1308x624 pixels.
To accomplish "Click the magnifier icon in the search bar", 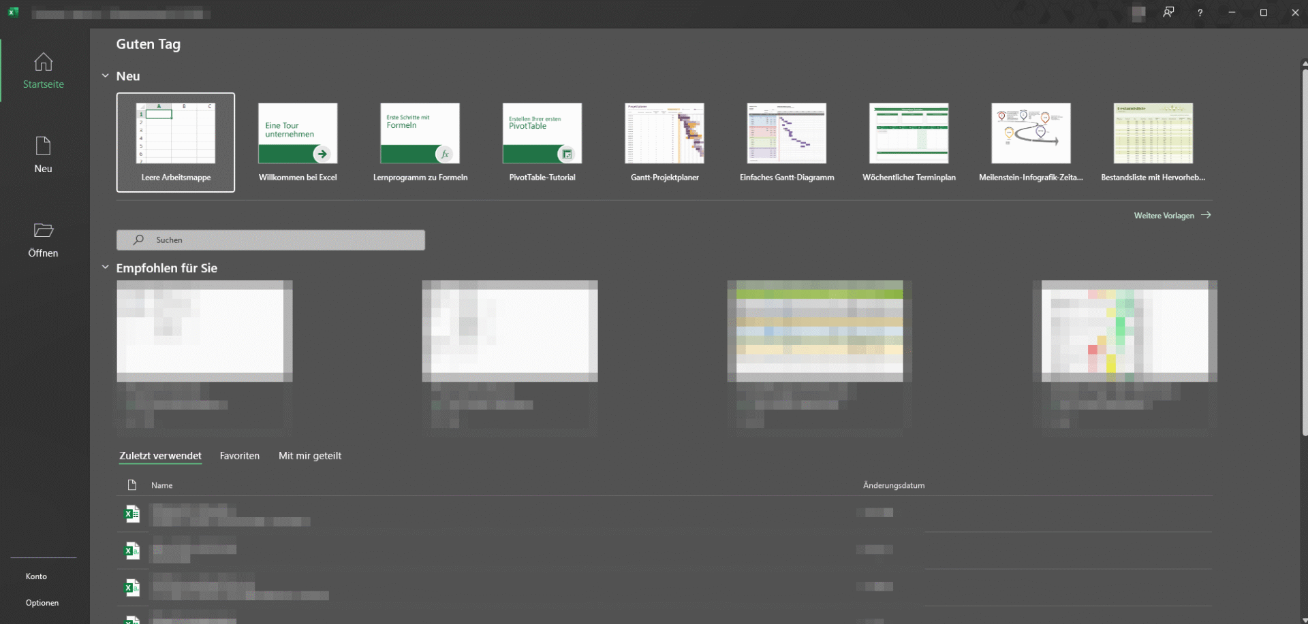I will [x=138, y=240].
